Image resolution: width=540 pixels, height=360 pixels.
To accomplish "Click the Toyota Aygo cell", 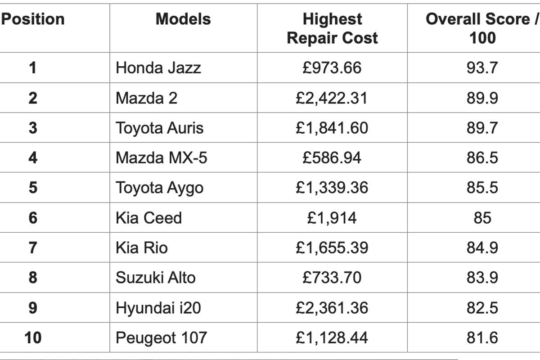I will [x=159, y=188].
